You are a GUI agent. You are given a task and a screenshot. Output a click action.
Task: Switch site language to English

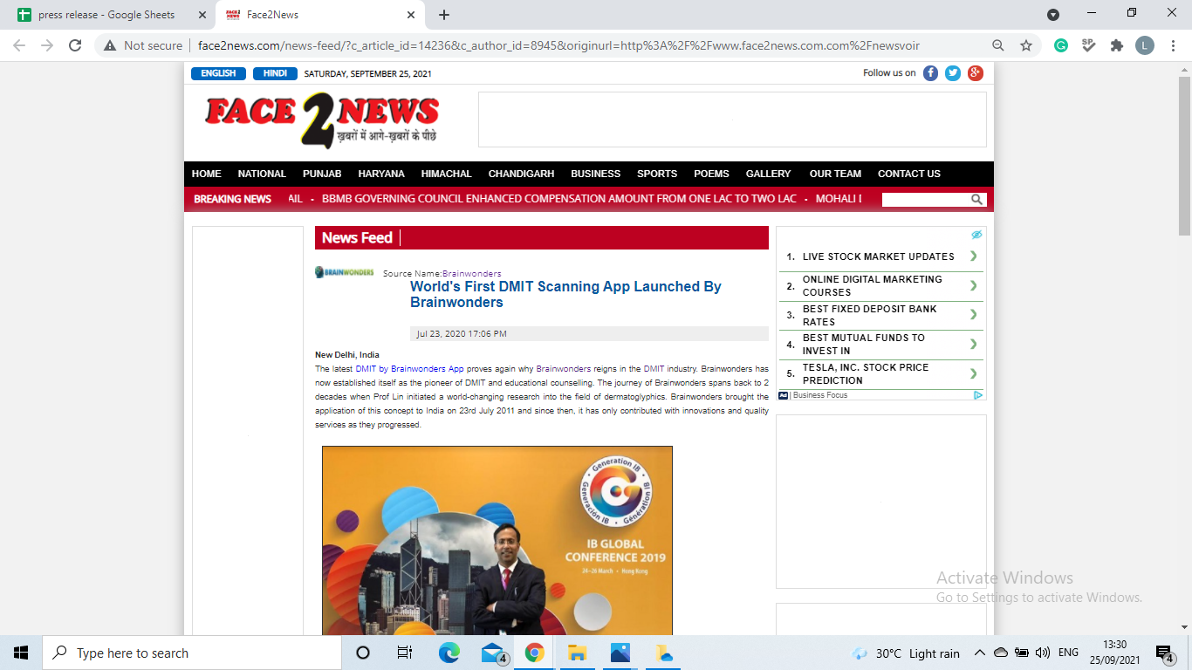tap(218, 74)
